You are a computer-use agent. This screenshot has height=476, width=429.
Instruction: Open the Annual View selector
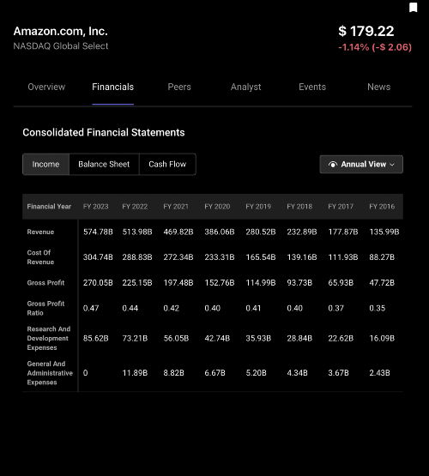pos(361,164)
